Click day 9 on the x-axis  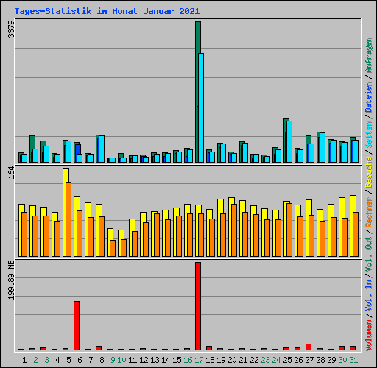[x=113, y=360]
